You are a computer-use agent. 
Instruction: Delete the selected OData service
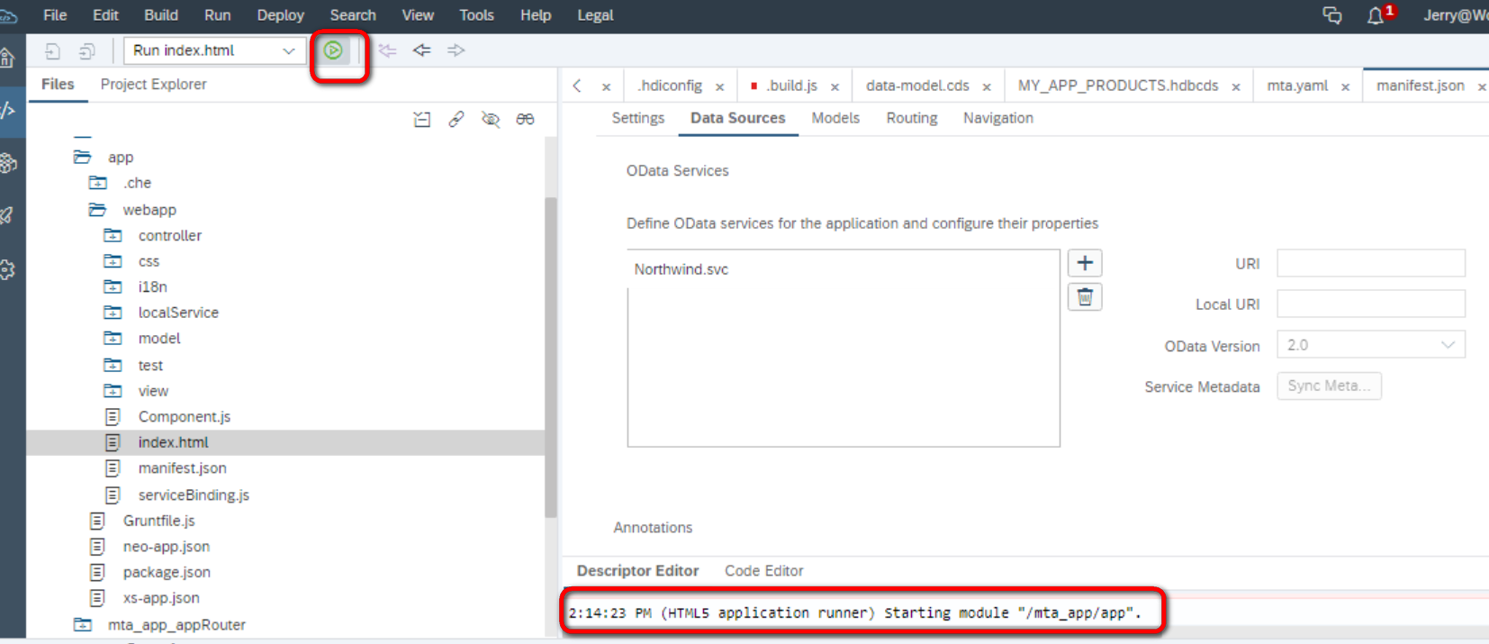1085,297
